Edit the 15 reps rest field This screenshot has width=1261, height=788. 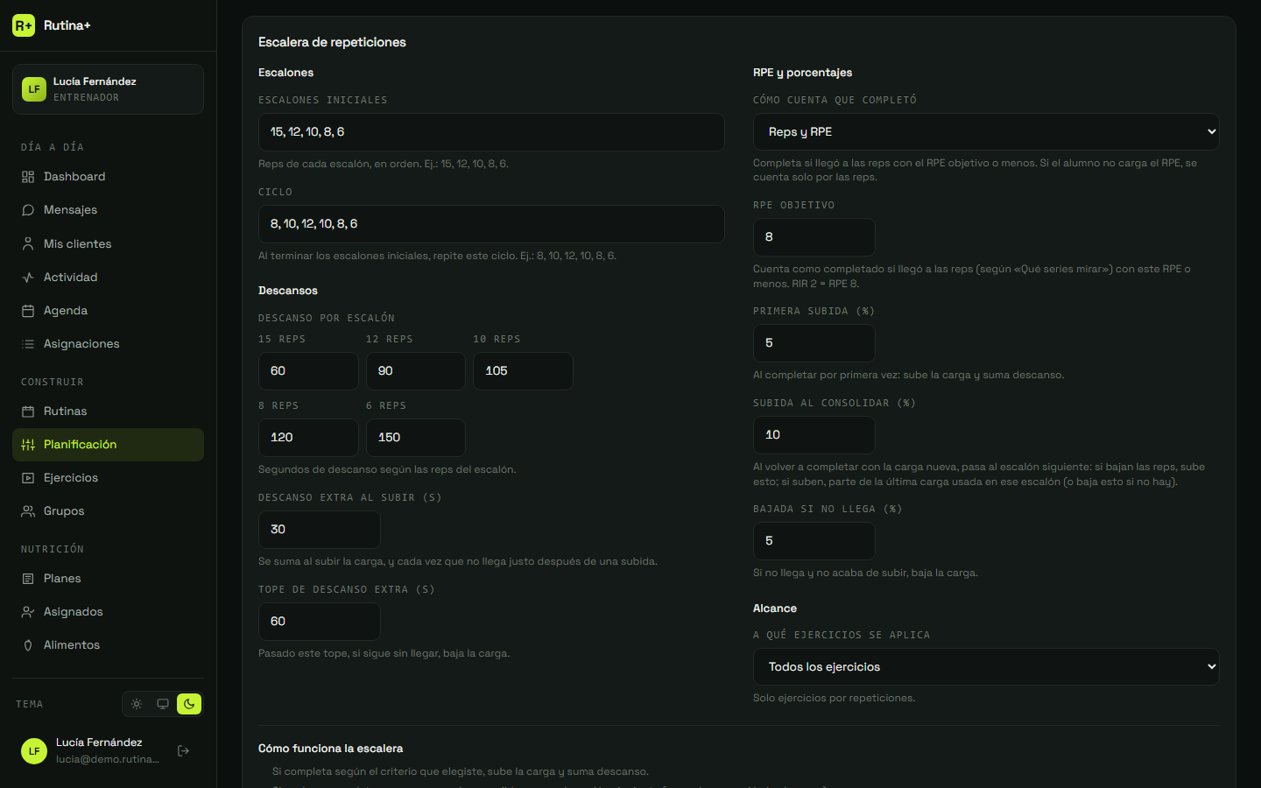(308, 371)
